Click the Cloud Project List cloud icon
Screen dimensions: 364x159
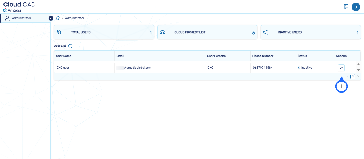[162, 32]
